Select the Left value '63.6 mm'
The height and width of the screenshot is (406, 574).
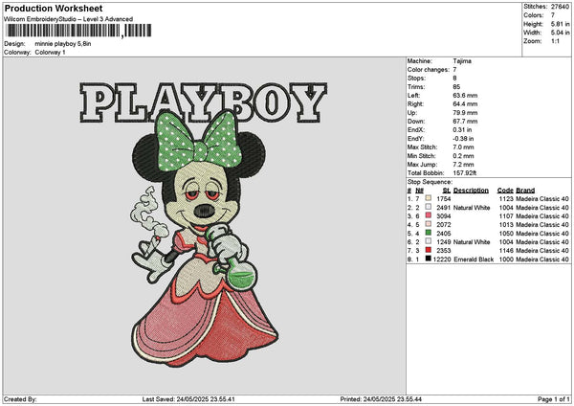[x=465, y=95]
